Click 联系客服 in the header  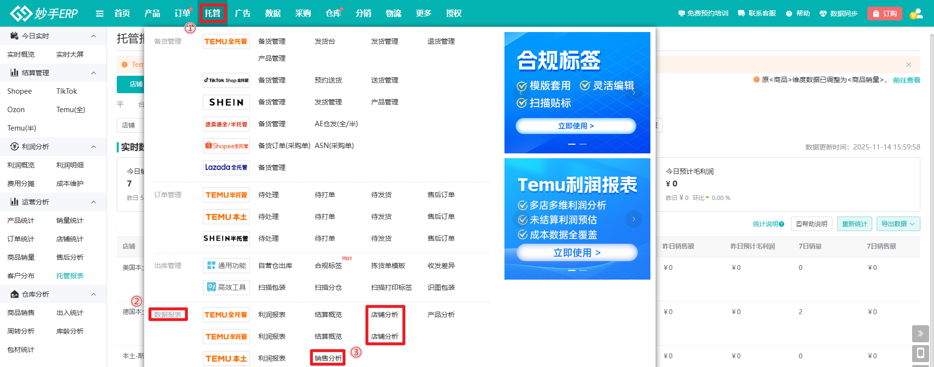point(757,14)
